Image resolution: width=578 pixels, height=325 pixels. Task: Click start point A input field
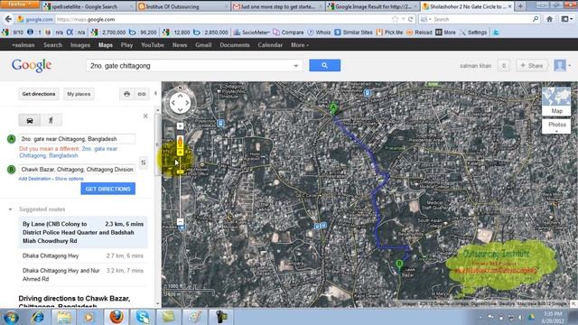pos(77,139)
